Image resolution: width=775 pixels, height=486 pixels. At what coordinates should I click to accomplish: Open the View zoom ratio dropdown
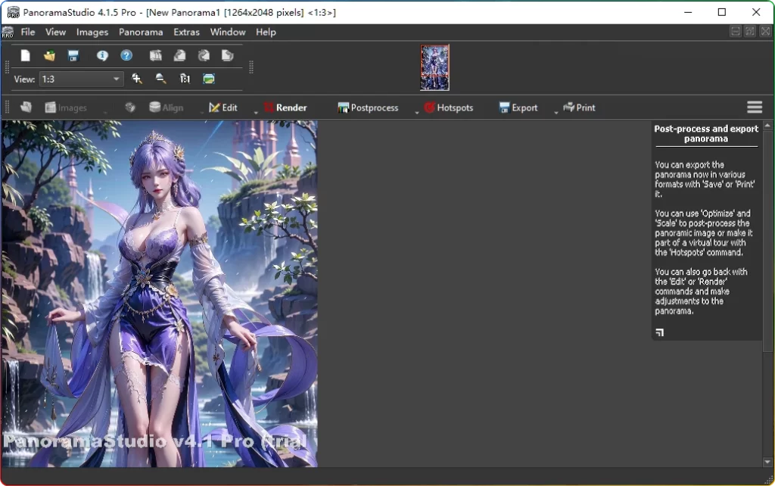81,79
